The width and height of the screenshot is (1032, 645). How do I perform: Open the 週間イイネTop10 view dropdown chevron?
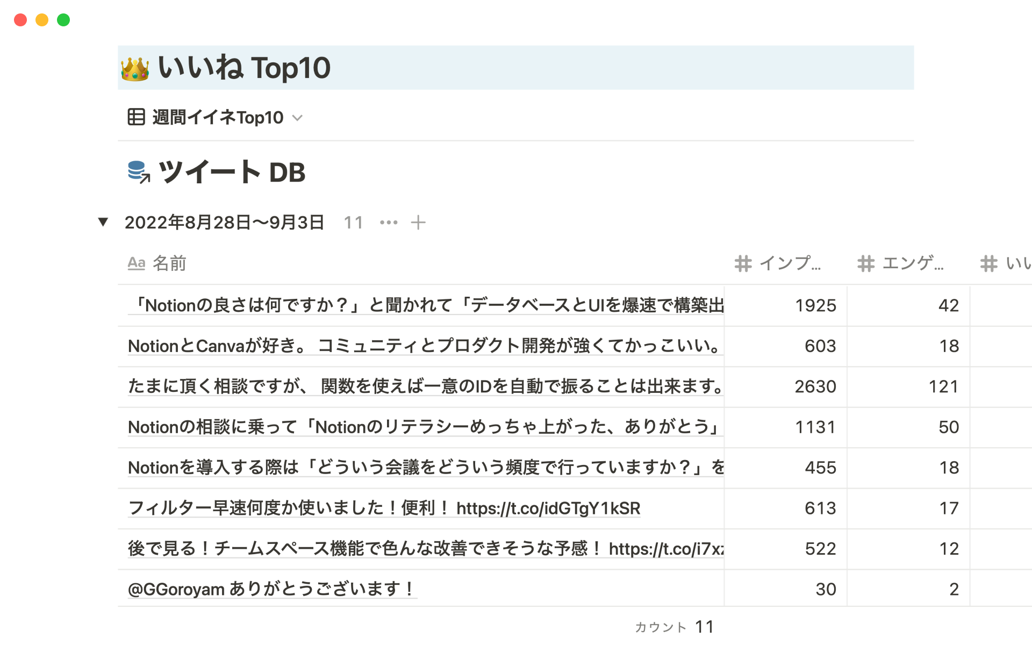tap(297, 118)
